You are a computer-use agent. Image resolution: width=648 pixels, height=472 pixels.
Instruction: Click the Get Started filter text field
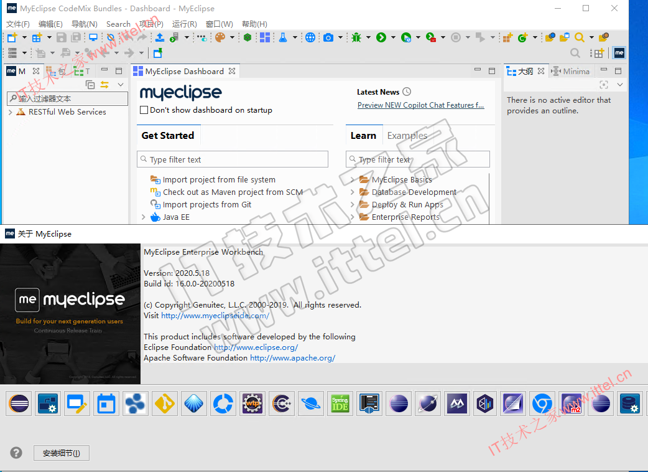tap(233, 159)
